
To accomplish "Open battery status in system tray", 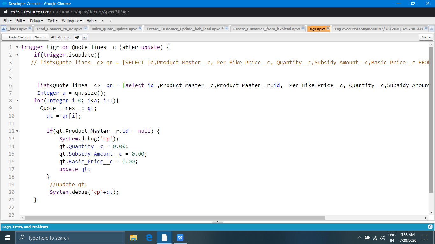I will [x=367, y=238].
